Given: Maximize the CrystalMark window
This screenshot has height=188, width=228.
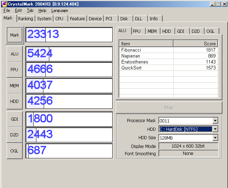Looking at the screenshot, I should pos(218,4).
